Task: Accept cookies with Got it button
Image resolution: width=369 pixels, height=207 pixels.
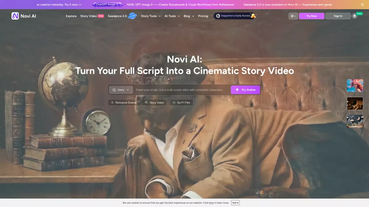Action: point(235,203)
